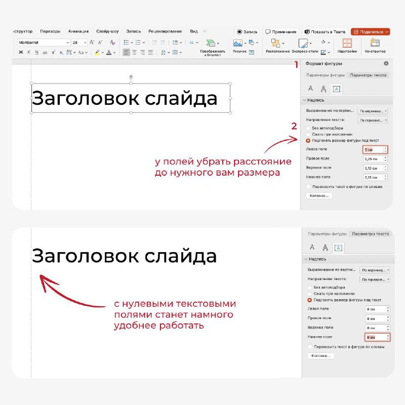Click the align left paragraph icon
The height and width of the screenshot is (405, 405).
pos(126,53)
